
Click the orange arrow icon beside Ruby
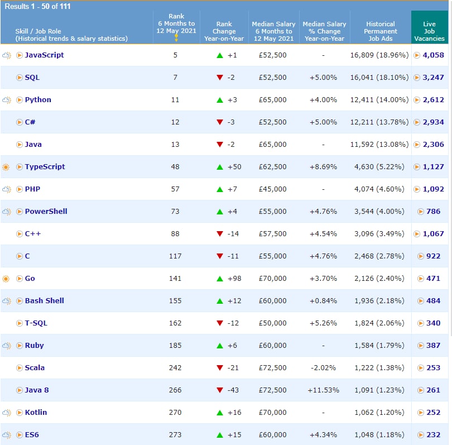20,346
